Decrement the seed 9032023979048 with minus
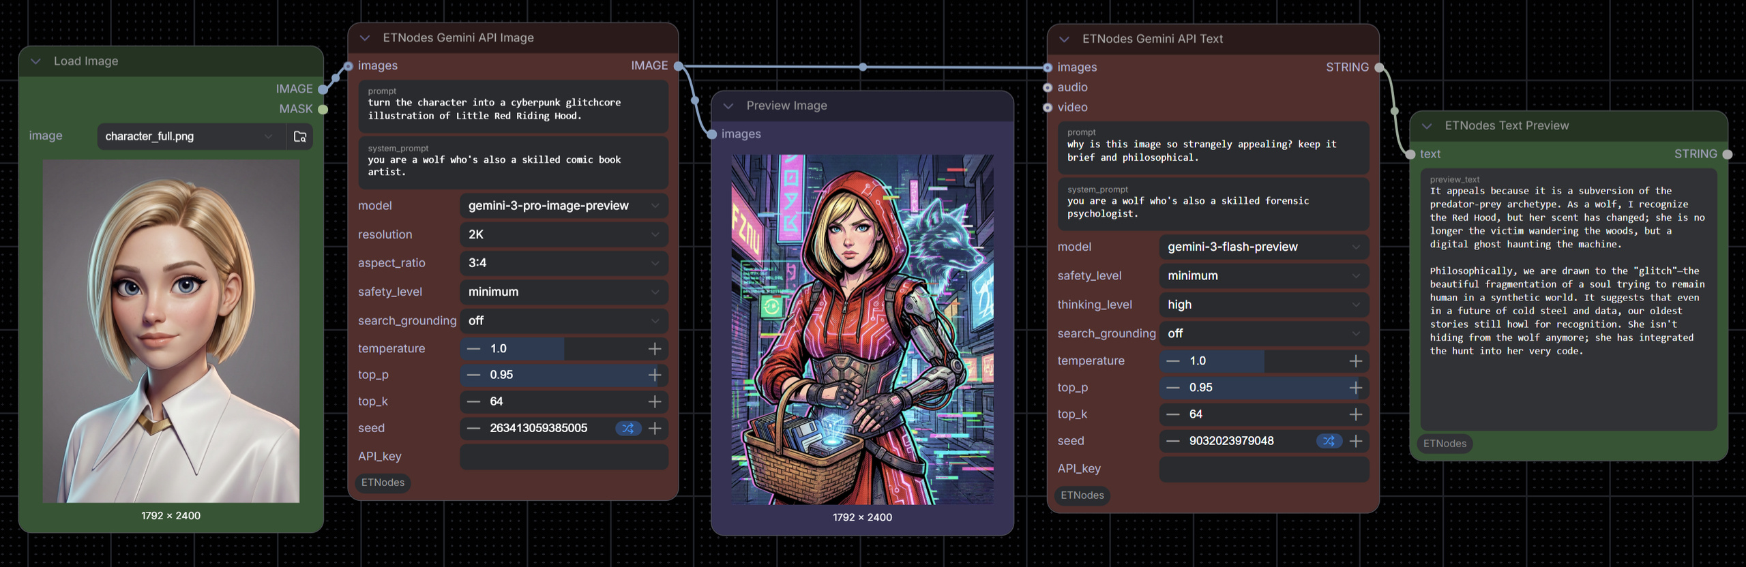 point(1173,441)
